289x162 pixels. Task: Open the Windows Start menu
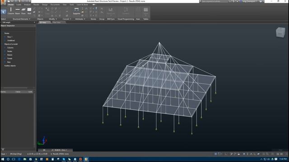tap(3, 159)
